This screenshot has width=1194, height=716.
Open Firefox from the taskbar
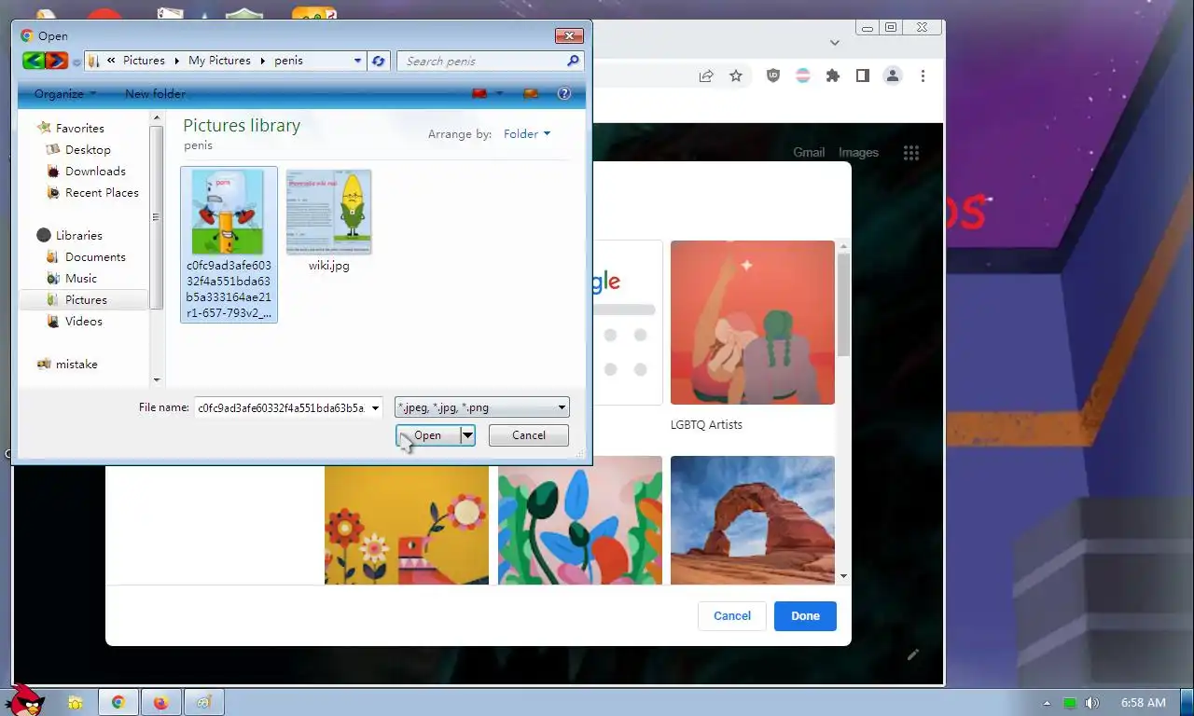click(161, 702)
